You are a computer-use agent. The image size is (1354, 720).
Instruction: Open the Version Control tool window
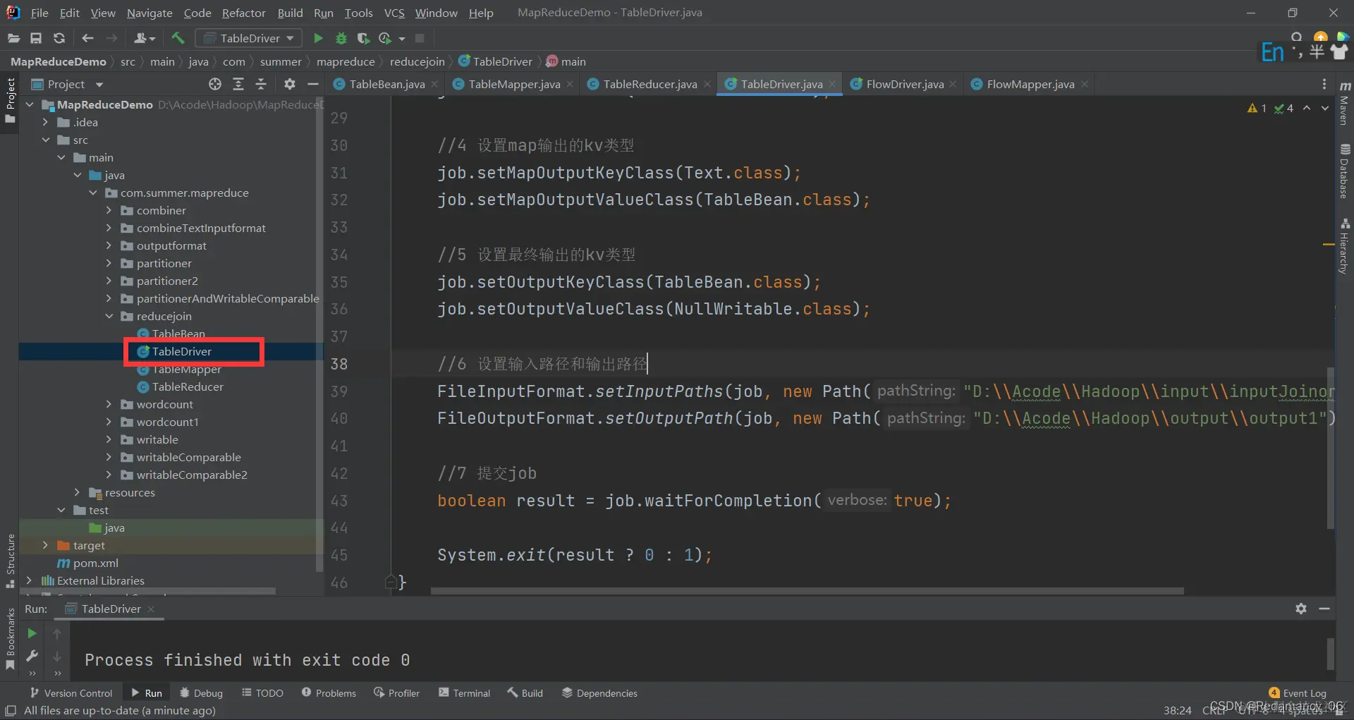pyautogui.click(x=71, y=693)
